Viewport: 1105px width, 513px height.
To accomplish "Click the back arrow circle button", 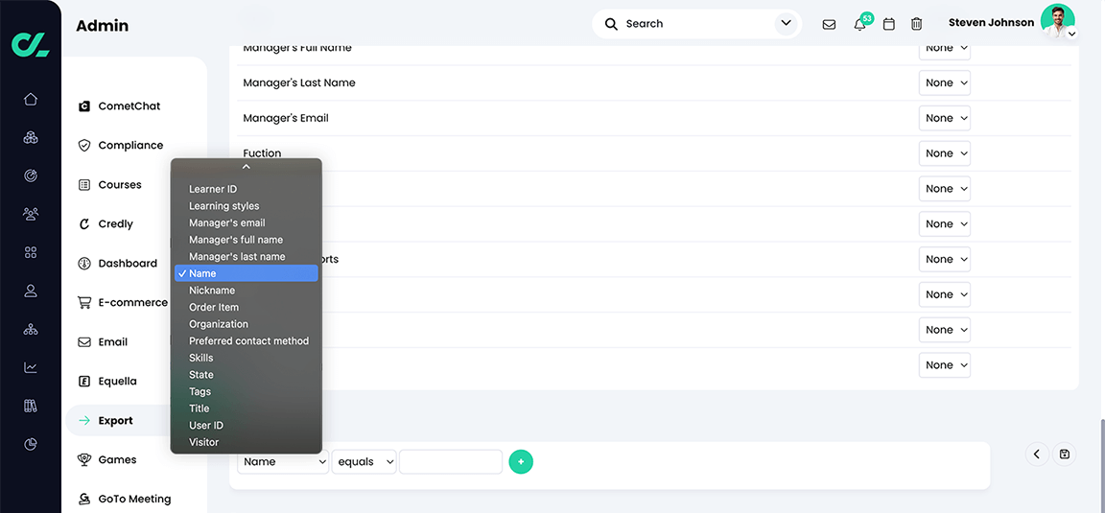I will (x=1037, y=454).
